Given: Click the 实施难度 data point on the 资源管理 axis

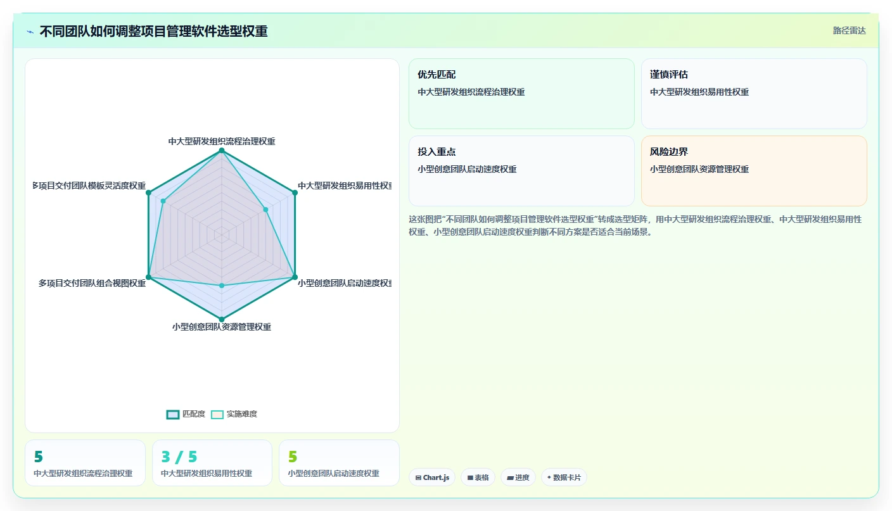Looking at the screenshot, I should pos(222,286).
